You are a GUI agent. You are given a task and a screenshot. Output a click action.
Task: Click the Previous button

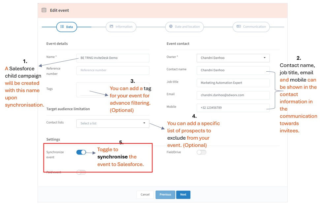point(165,194)
